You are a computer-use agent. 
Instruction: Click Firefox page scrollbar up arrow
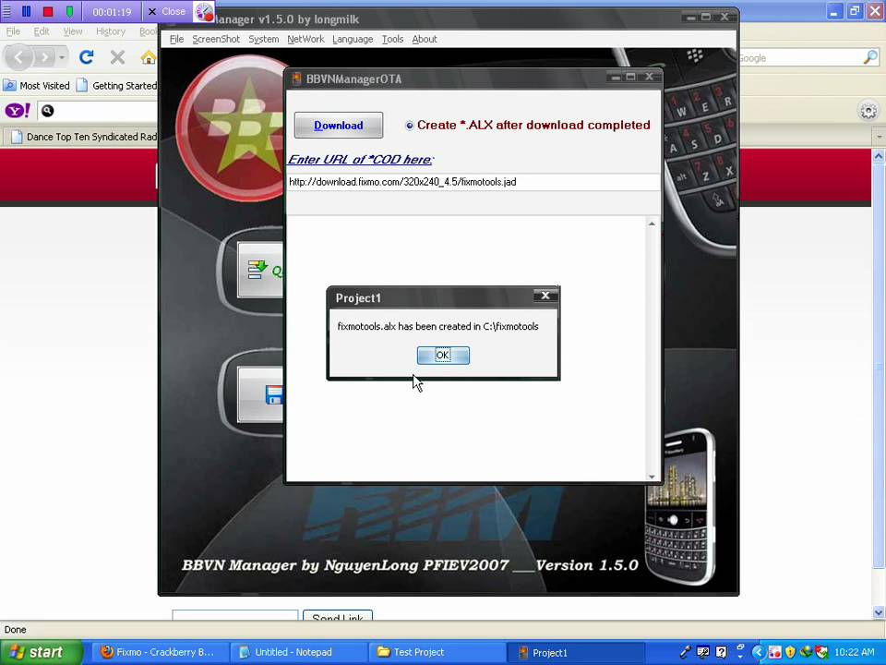[x=879, y=155]
